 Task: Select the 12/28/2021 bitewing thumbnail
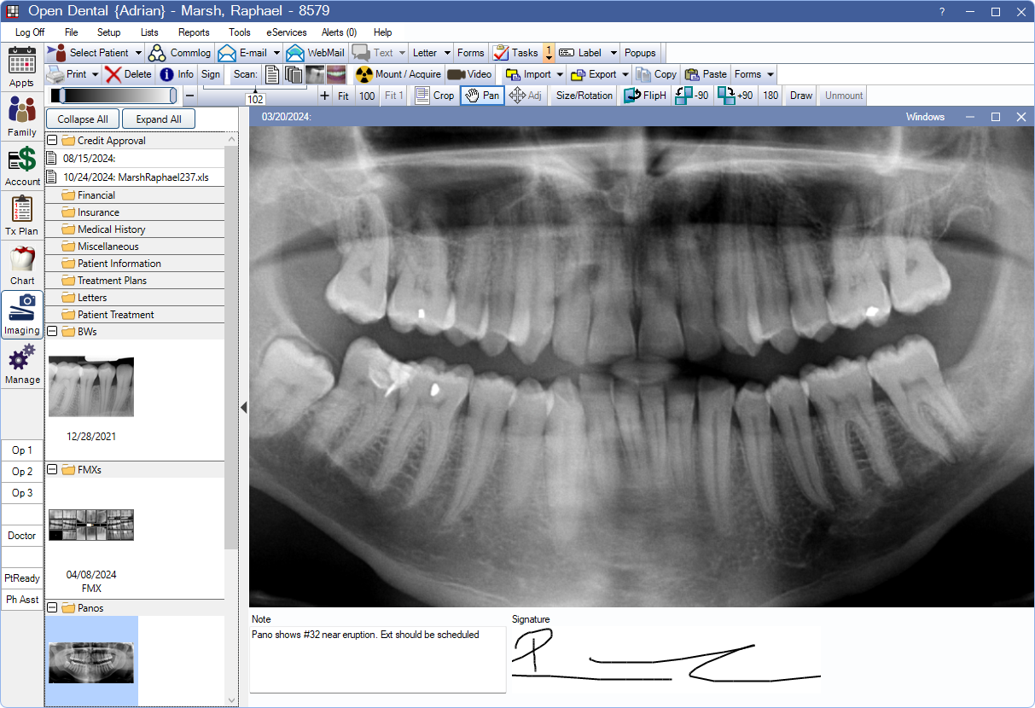(x=90, y=386)
